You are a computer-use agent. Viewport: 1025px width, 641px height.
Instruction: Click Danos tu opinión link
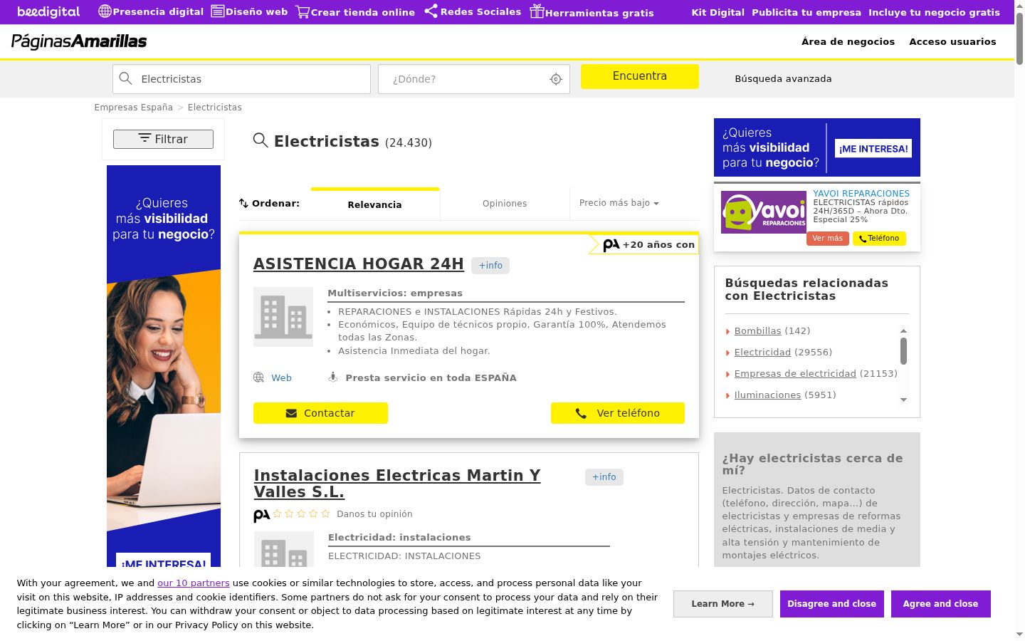coord(374,514)
